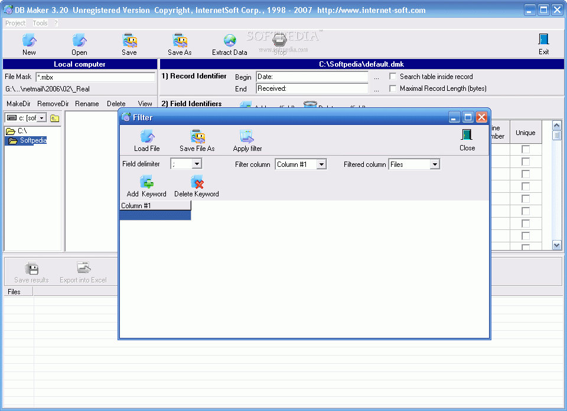
Task: Click Export into Excel icon
Action: tap(83, 268)
